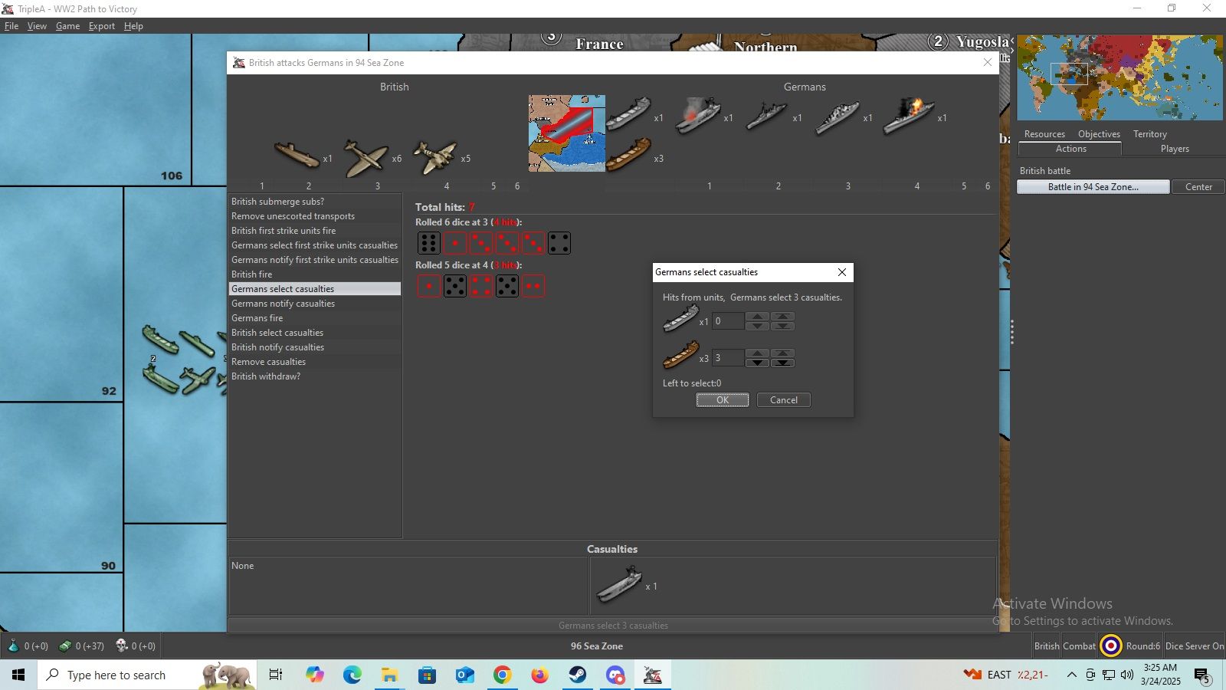Click the damaged German cruiser icon with smoke

(x=697, y=116)
